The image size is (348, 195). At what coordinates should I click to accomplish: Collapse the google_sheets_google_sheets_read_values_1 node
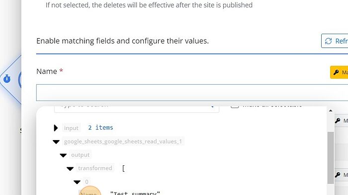pos(56,142)
